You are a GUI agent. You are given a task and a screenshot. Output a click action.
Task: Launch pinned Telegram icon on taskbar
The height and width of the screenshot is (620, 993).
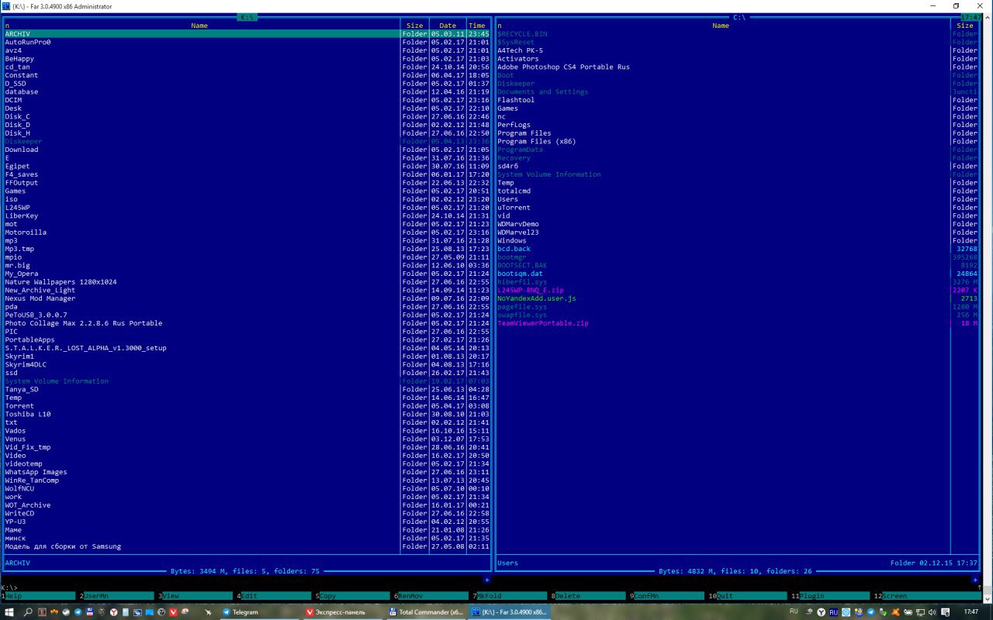78,612
